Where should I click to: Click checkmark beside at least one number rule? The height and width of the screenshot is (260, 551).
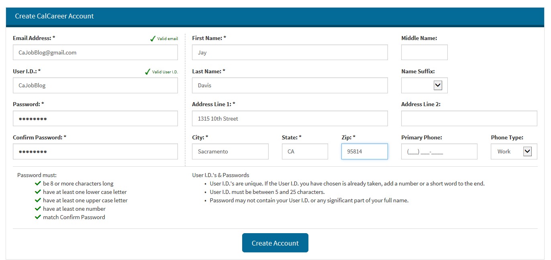click(38, 209)
